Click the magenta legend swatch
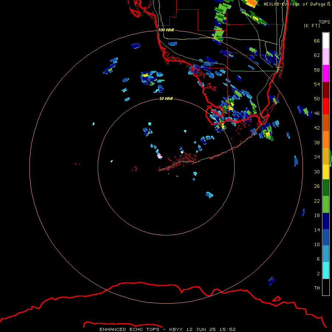 click(326, 73)
